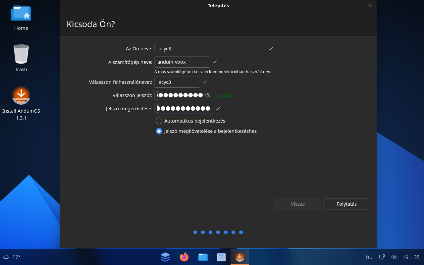Open the shopping-bag store icon in taskbar
Image resolution: width=424 pixels, height=265 pixels.
221,257
